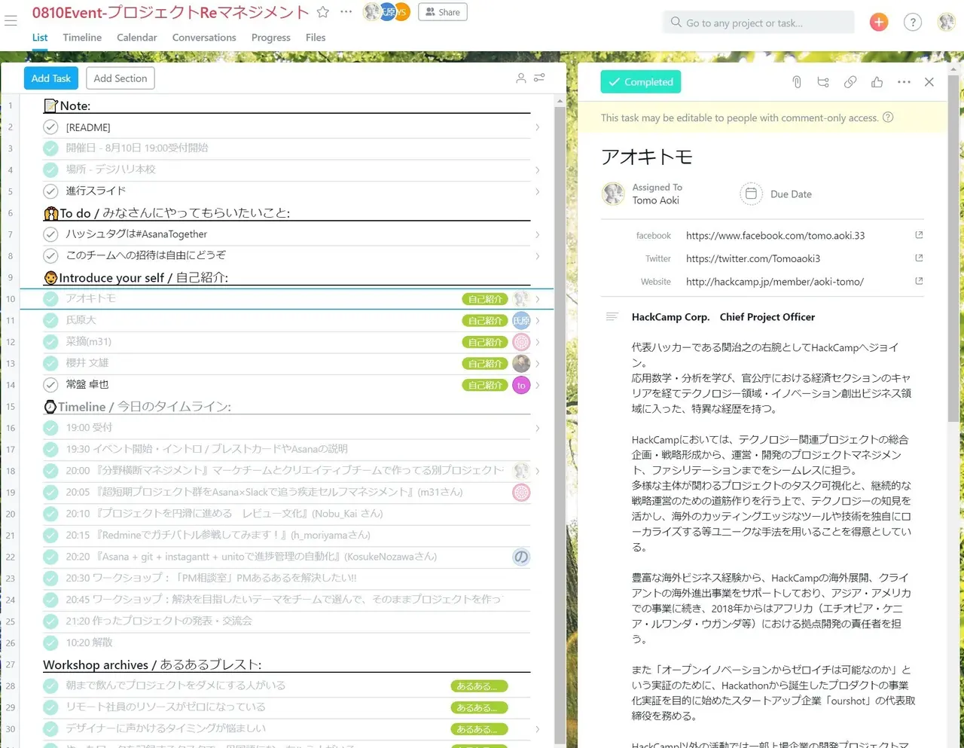Switch to the Calendar tab

[137, 38]
